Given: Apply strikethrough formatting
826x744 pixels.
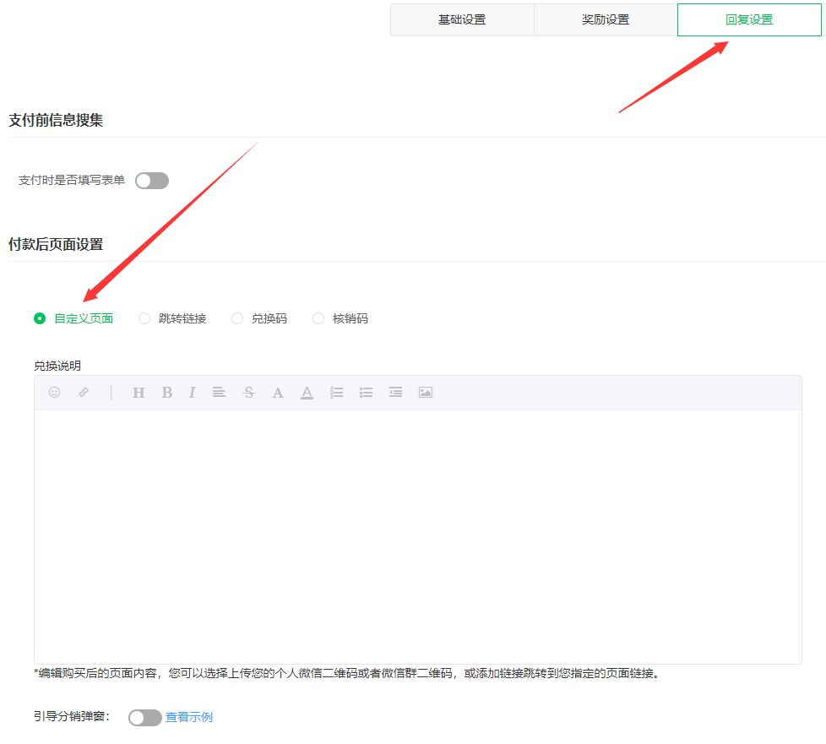Looking at the screenshot, I should 248,392.
